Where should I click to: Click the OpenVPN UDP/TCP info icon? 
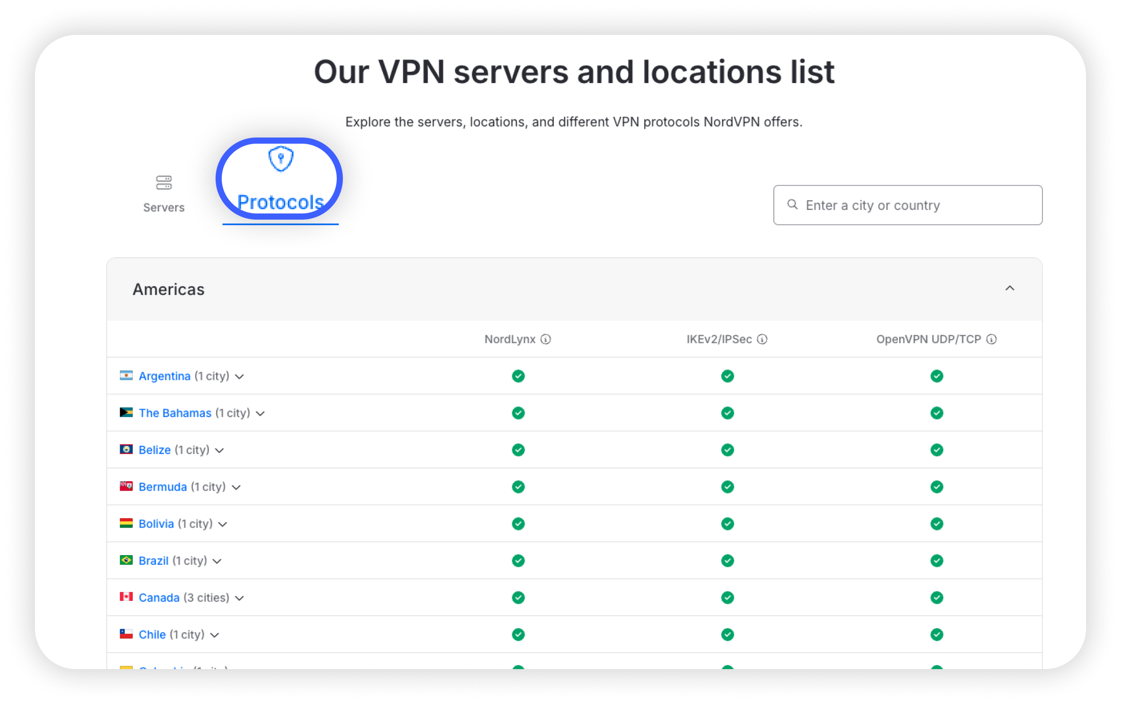[992, 339]
